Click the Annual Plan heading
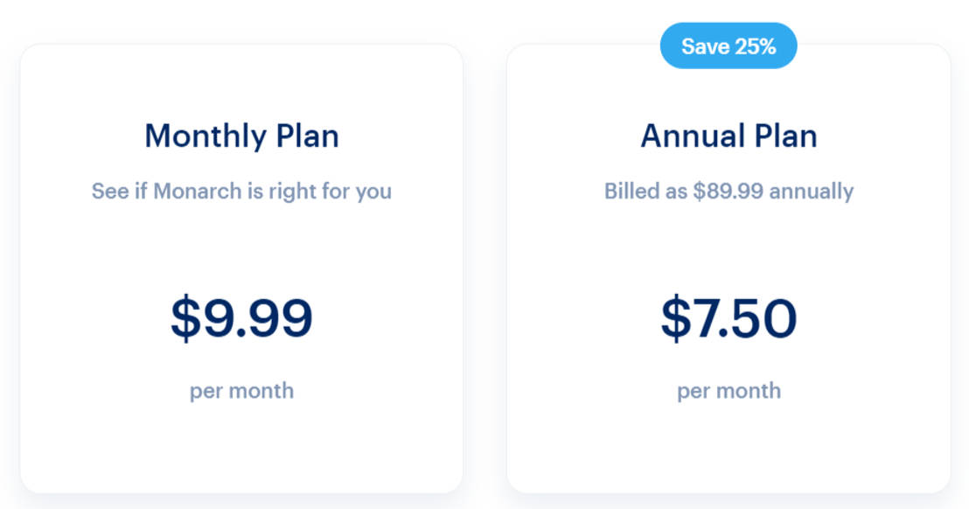The width and height of the screenshot is (969, 509). click(728, 136)
